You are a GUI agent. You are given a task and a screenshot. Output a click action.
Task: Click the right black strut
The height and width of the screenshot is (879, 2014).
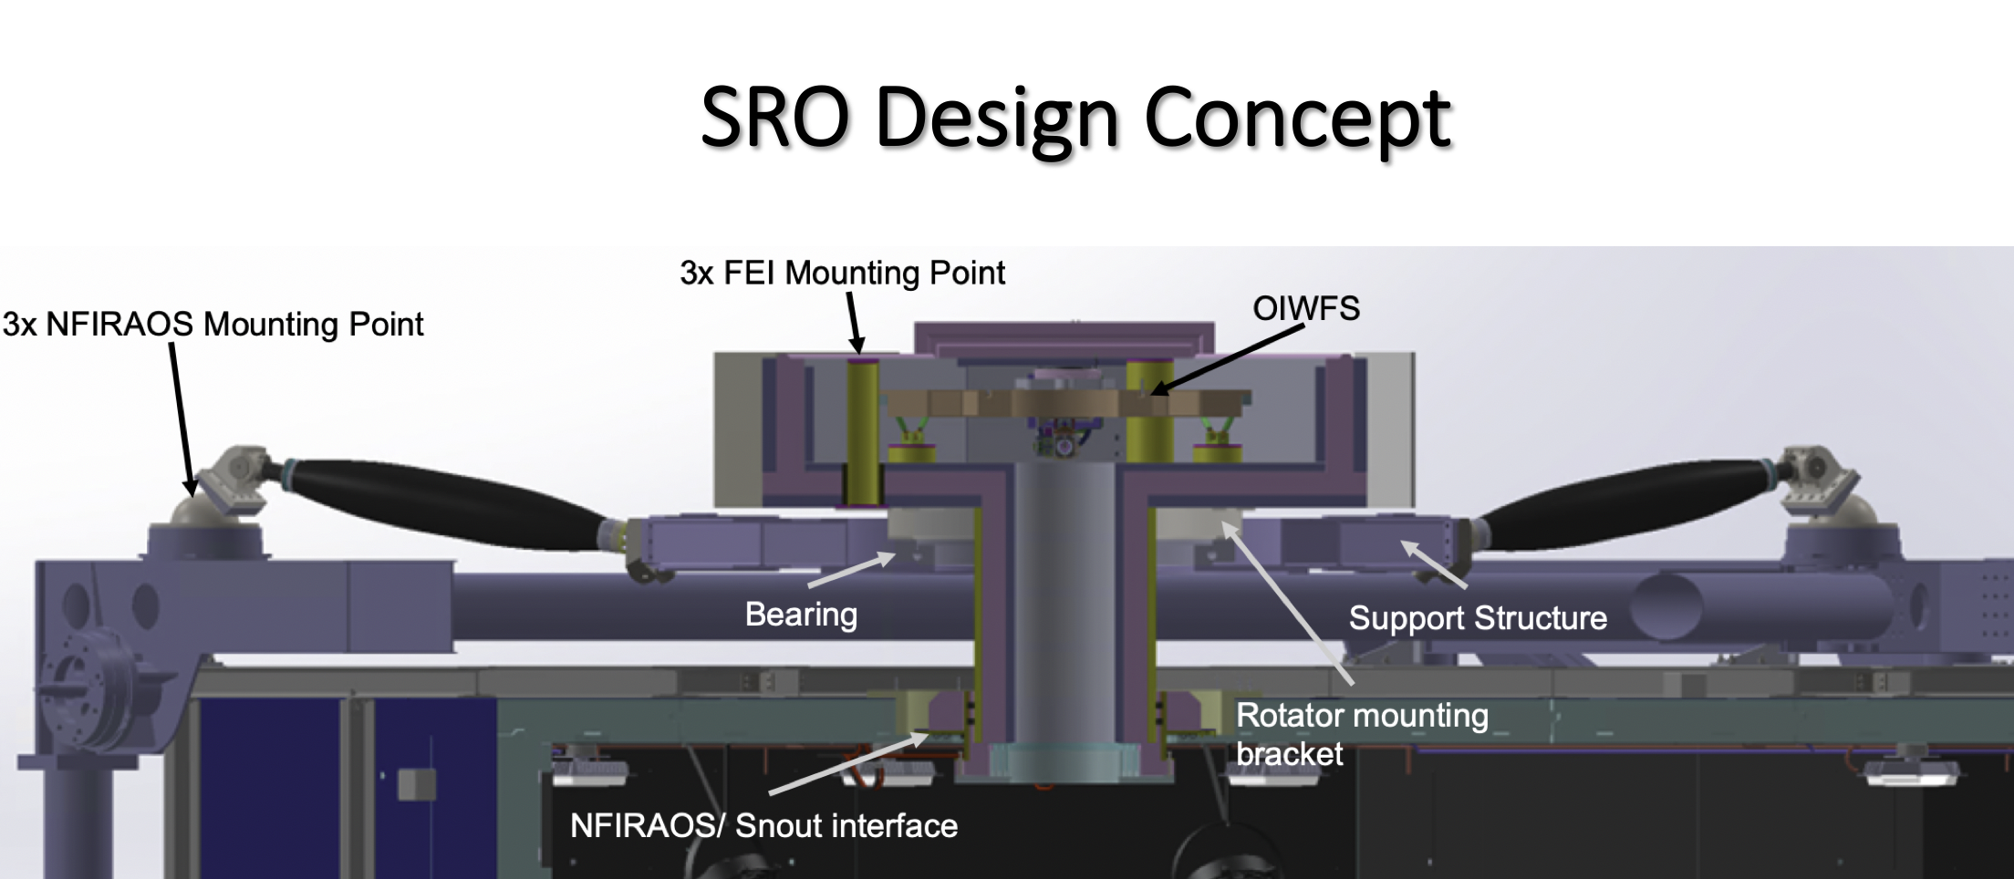click(1624, 502)
